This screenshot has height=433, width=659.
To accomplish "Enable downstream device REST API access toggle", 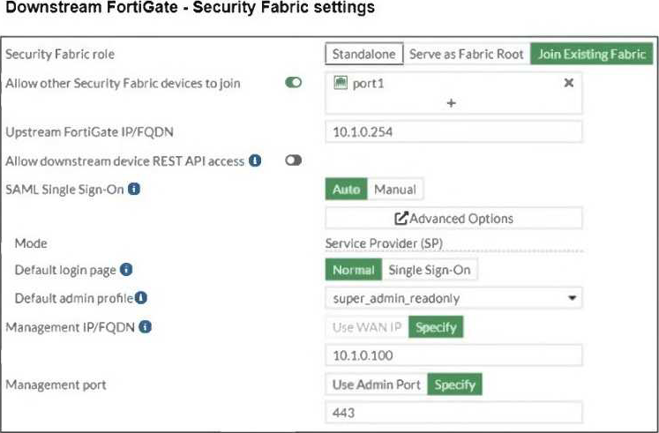I will click(292, 161).
